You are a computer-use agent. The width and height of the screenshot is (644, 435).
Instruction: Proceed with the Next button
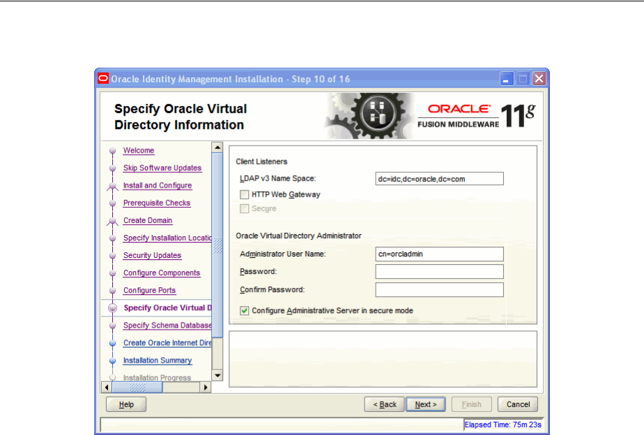[426, 404]
